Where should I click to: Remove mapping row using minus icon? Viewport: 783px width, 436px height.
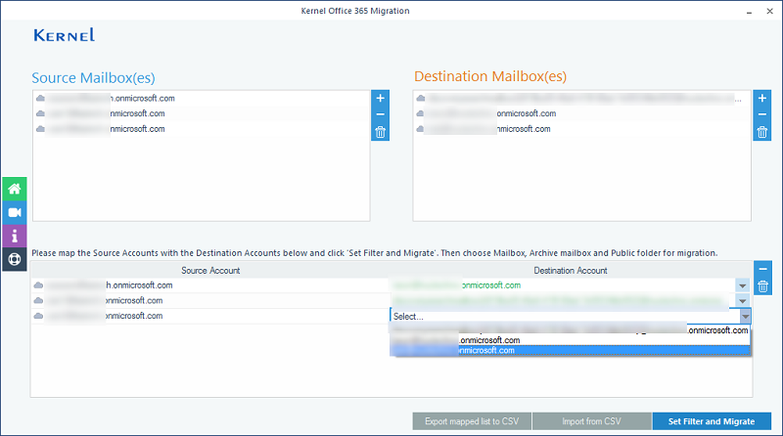[763, 270]
